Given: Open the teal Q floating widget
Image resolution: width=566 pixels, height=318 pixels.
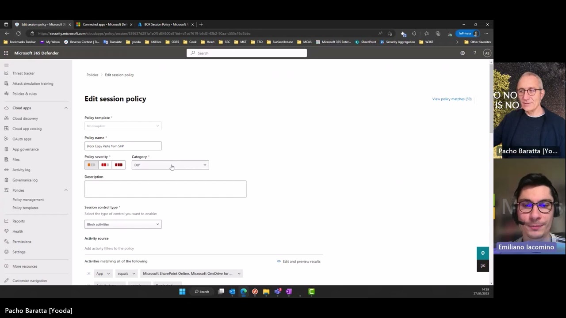Looking at the screenshot, I should coord(483,253).
